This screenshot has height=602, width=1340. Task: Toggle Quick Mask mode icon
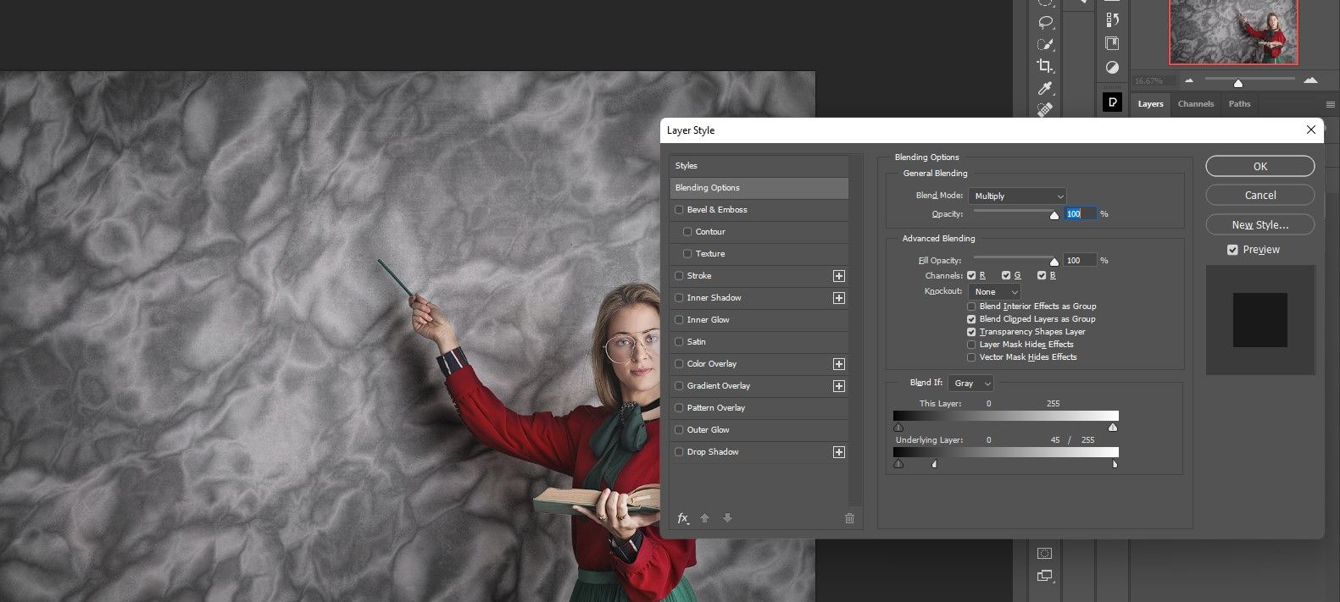1044,554
